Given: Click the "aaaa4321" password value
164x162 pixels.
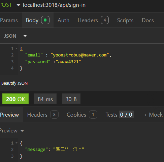Looking at the screenshot, I should (x=68, y=62).
